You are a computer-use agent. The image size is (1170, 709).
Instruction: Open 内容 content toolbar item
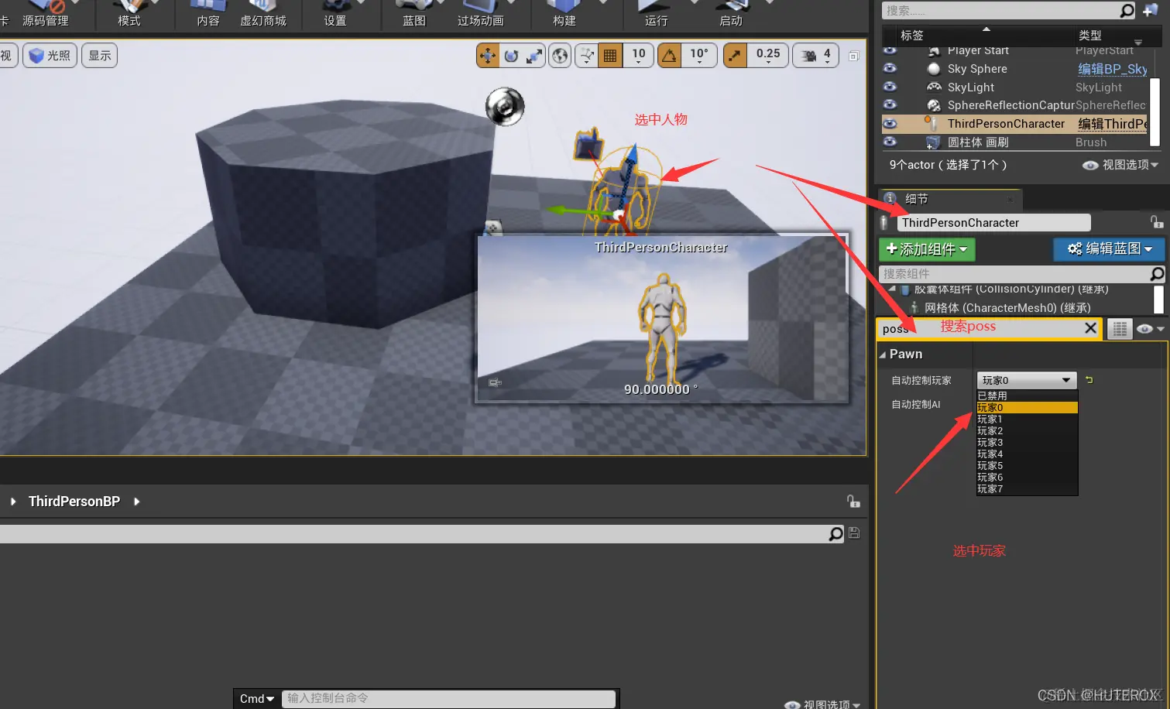point(208,15)
